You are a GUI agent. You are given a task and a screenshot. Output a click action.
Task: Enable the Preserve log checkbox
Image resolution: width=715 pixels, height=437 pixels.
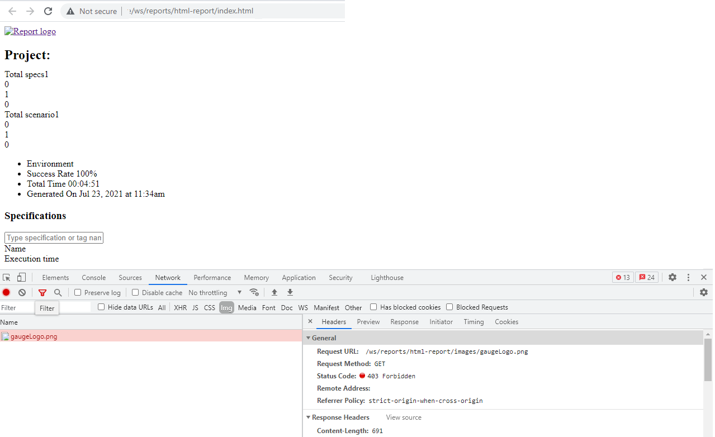coord(77,292)
